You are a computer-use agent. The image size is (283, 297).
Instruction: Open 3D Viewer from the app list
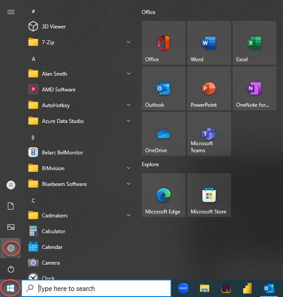[x=80, y=27]
